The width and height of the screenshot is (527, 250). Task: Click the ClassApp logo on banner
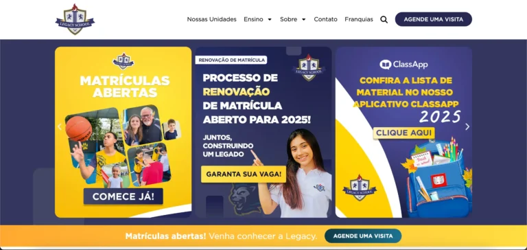click(403, 65)
